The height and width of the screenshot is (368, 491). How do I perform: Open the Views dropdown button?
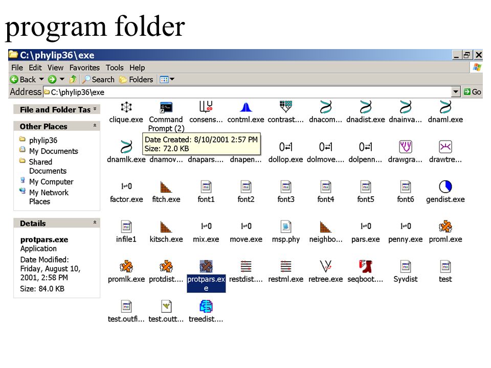coord(167,80)
